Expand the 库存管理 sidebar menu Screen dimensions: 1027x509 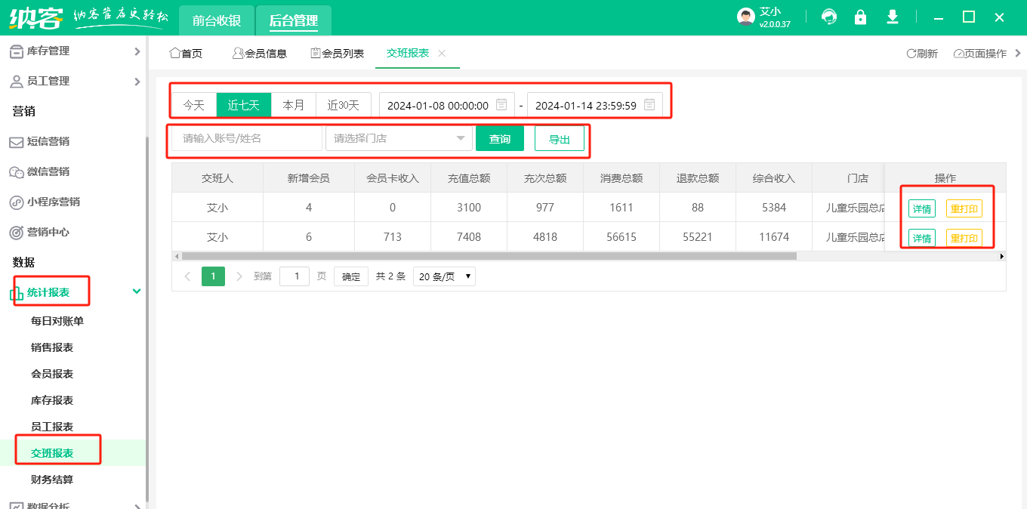[137, 51]
